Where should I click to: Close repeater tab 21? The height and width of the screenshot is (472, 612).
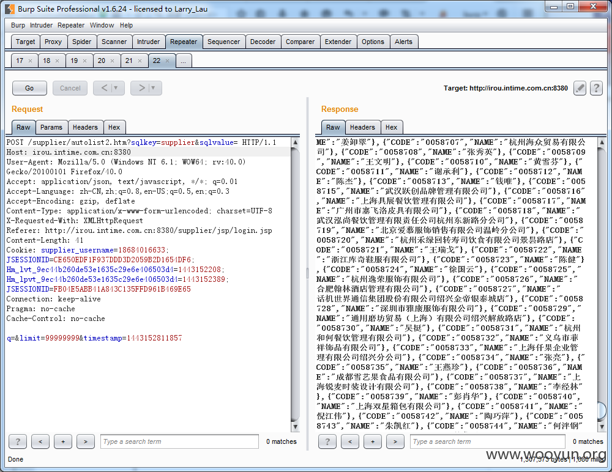tap(140, 61)
